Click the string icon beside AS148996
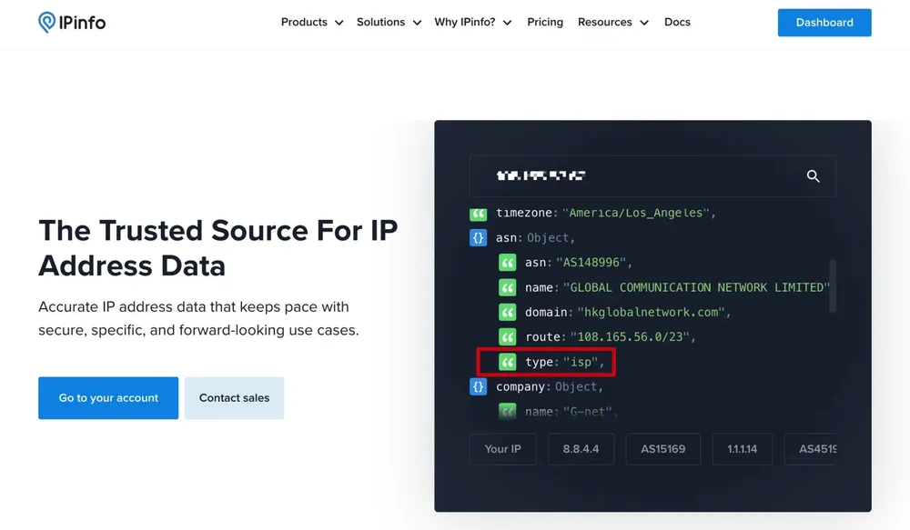This screenshot has width=910, height=530. tap(507, 263)
